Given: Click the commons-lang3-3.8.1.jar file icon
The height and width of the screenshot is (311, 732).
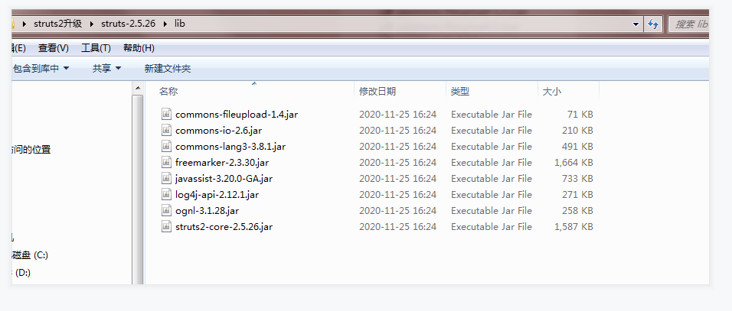Looking at the screenshot, I should coord(167,146).
